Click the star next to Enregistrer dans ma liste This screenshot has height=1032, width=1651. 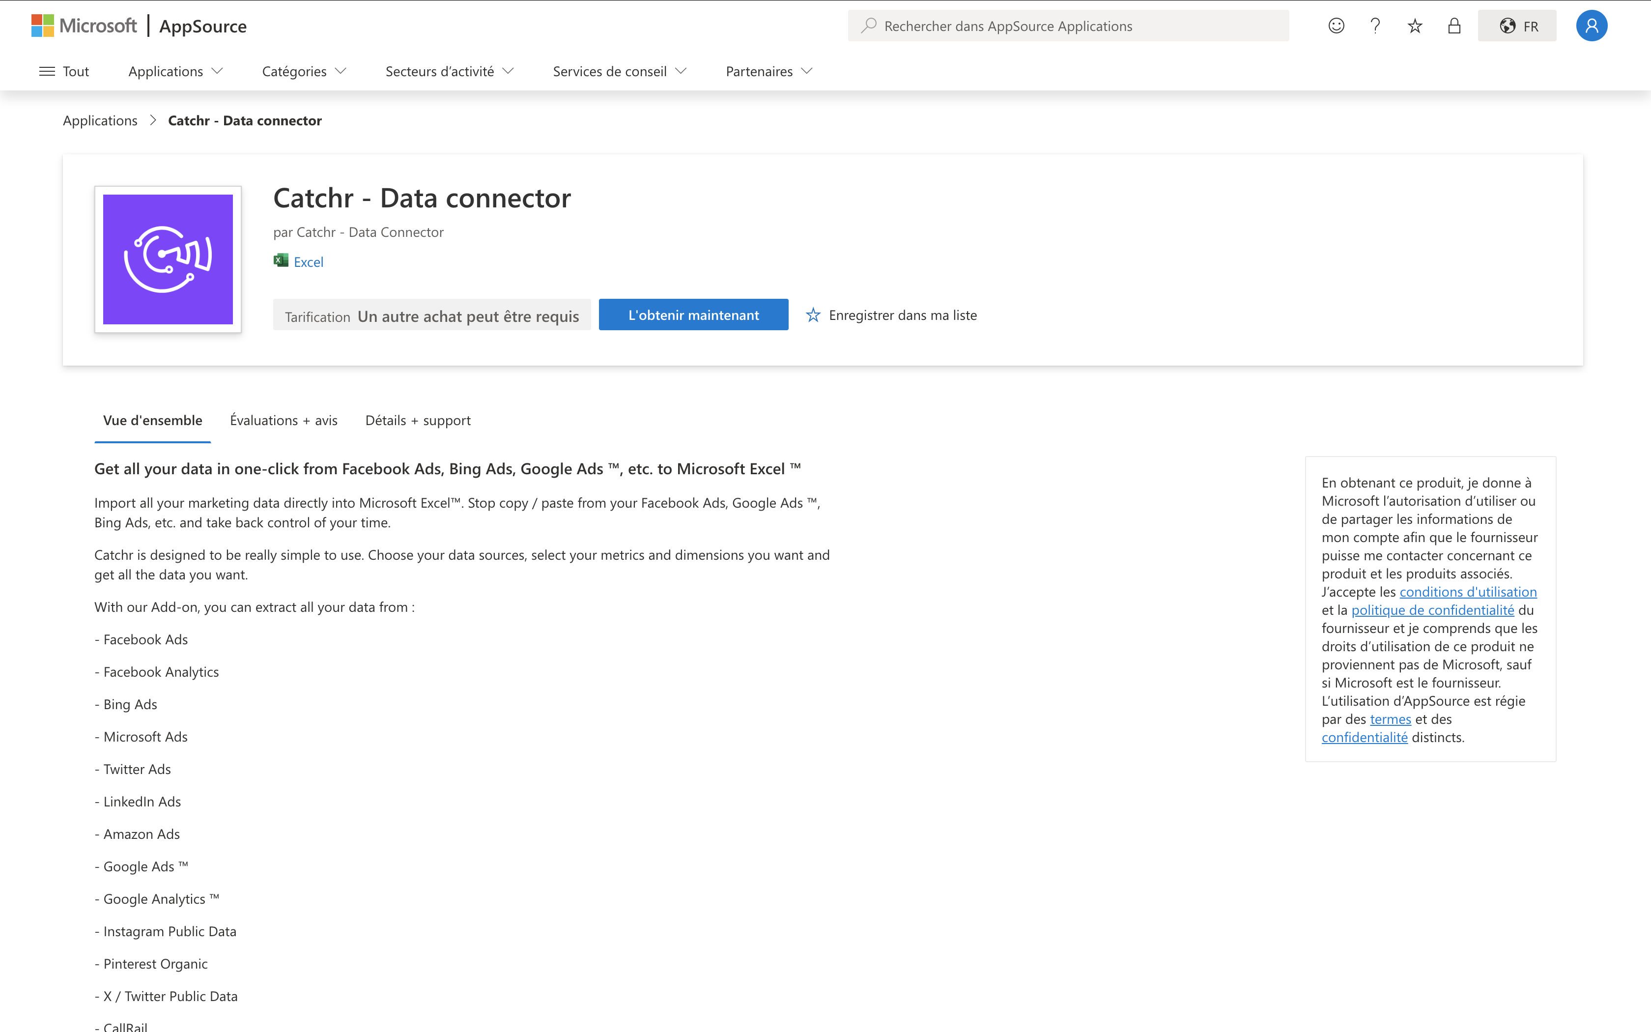tap(813, 315)
